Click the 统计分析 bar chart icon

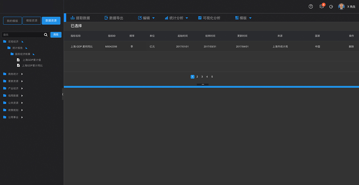(x=167, y=18)
